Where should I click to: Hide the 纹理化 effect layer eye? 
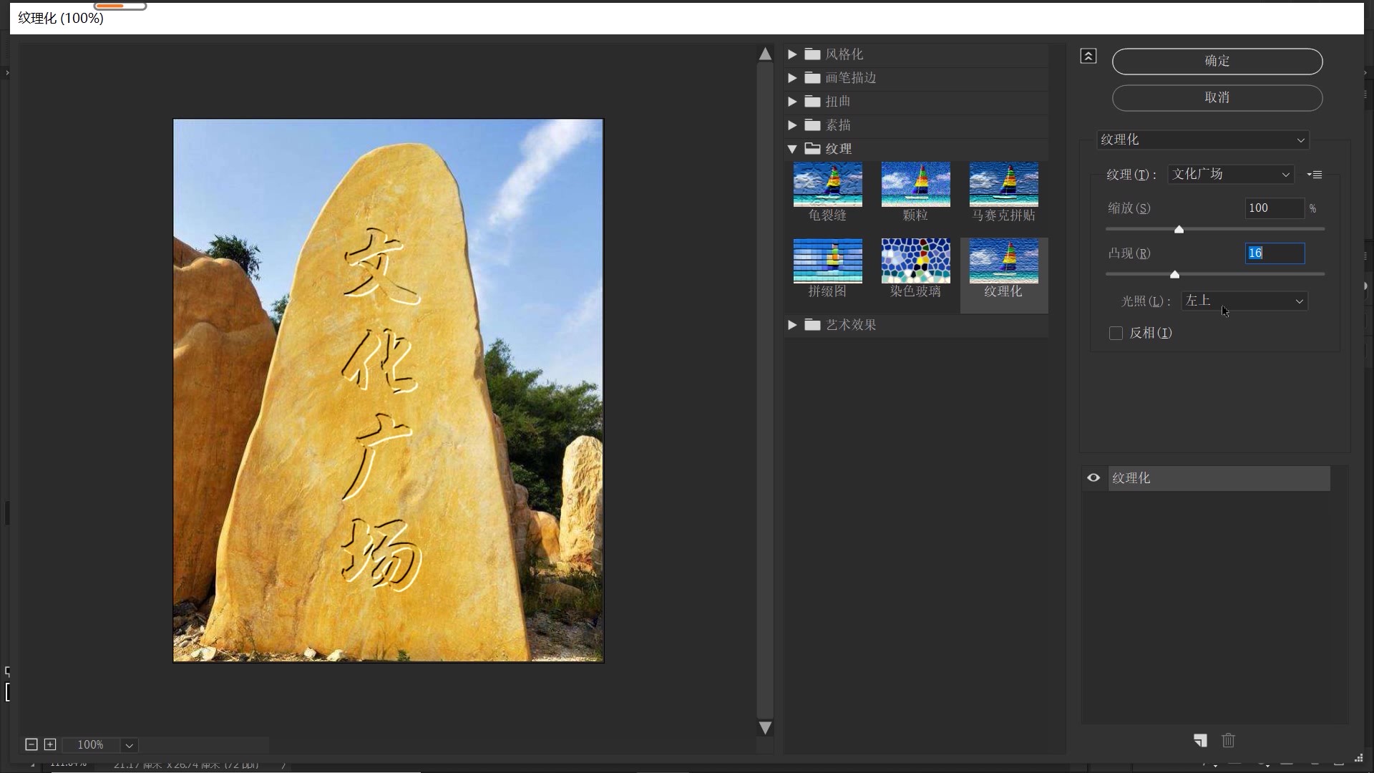click(1093, 478)
